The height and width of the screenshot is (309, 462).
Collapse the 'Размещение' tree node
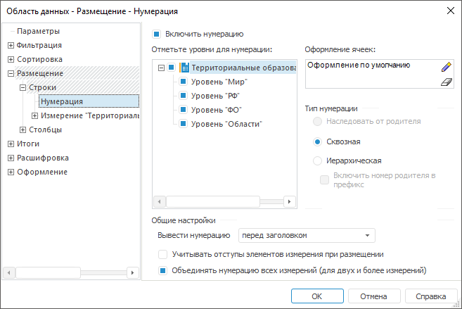click(11, 73)
